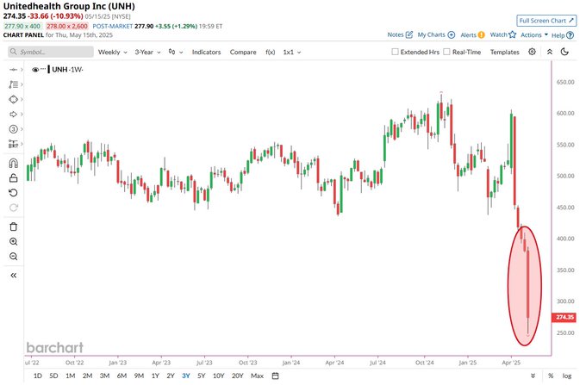Toggle magnet snap mode
586x385 pixels.
click(x=13, y=163)
